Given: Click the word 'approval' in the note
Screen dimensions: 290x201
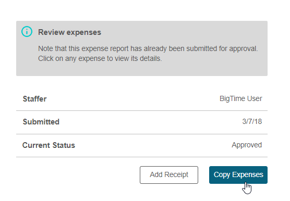Looking at the screenshot, I should tap(244, 49).
